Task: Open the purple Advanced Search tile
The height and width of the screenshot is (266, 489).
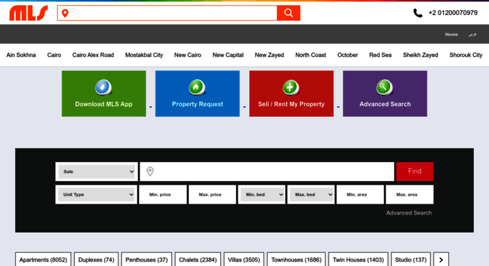Action: [x=385, y=94]
